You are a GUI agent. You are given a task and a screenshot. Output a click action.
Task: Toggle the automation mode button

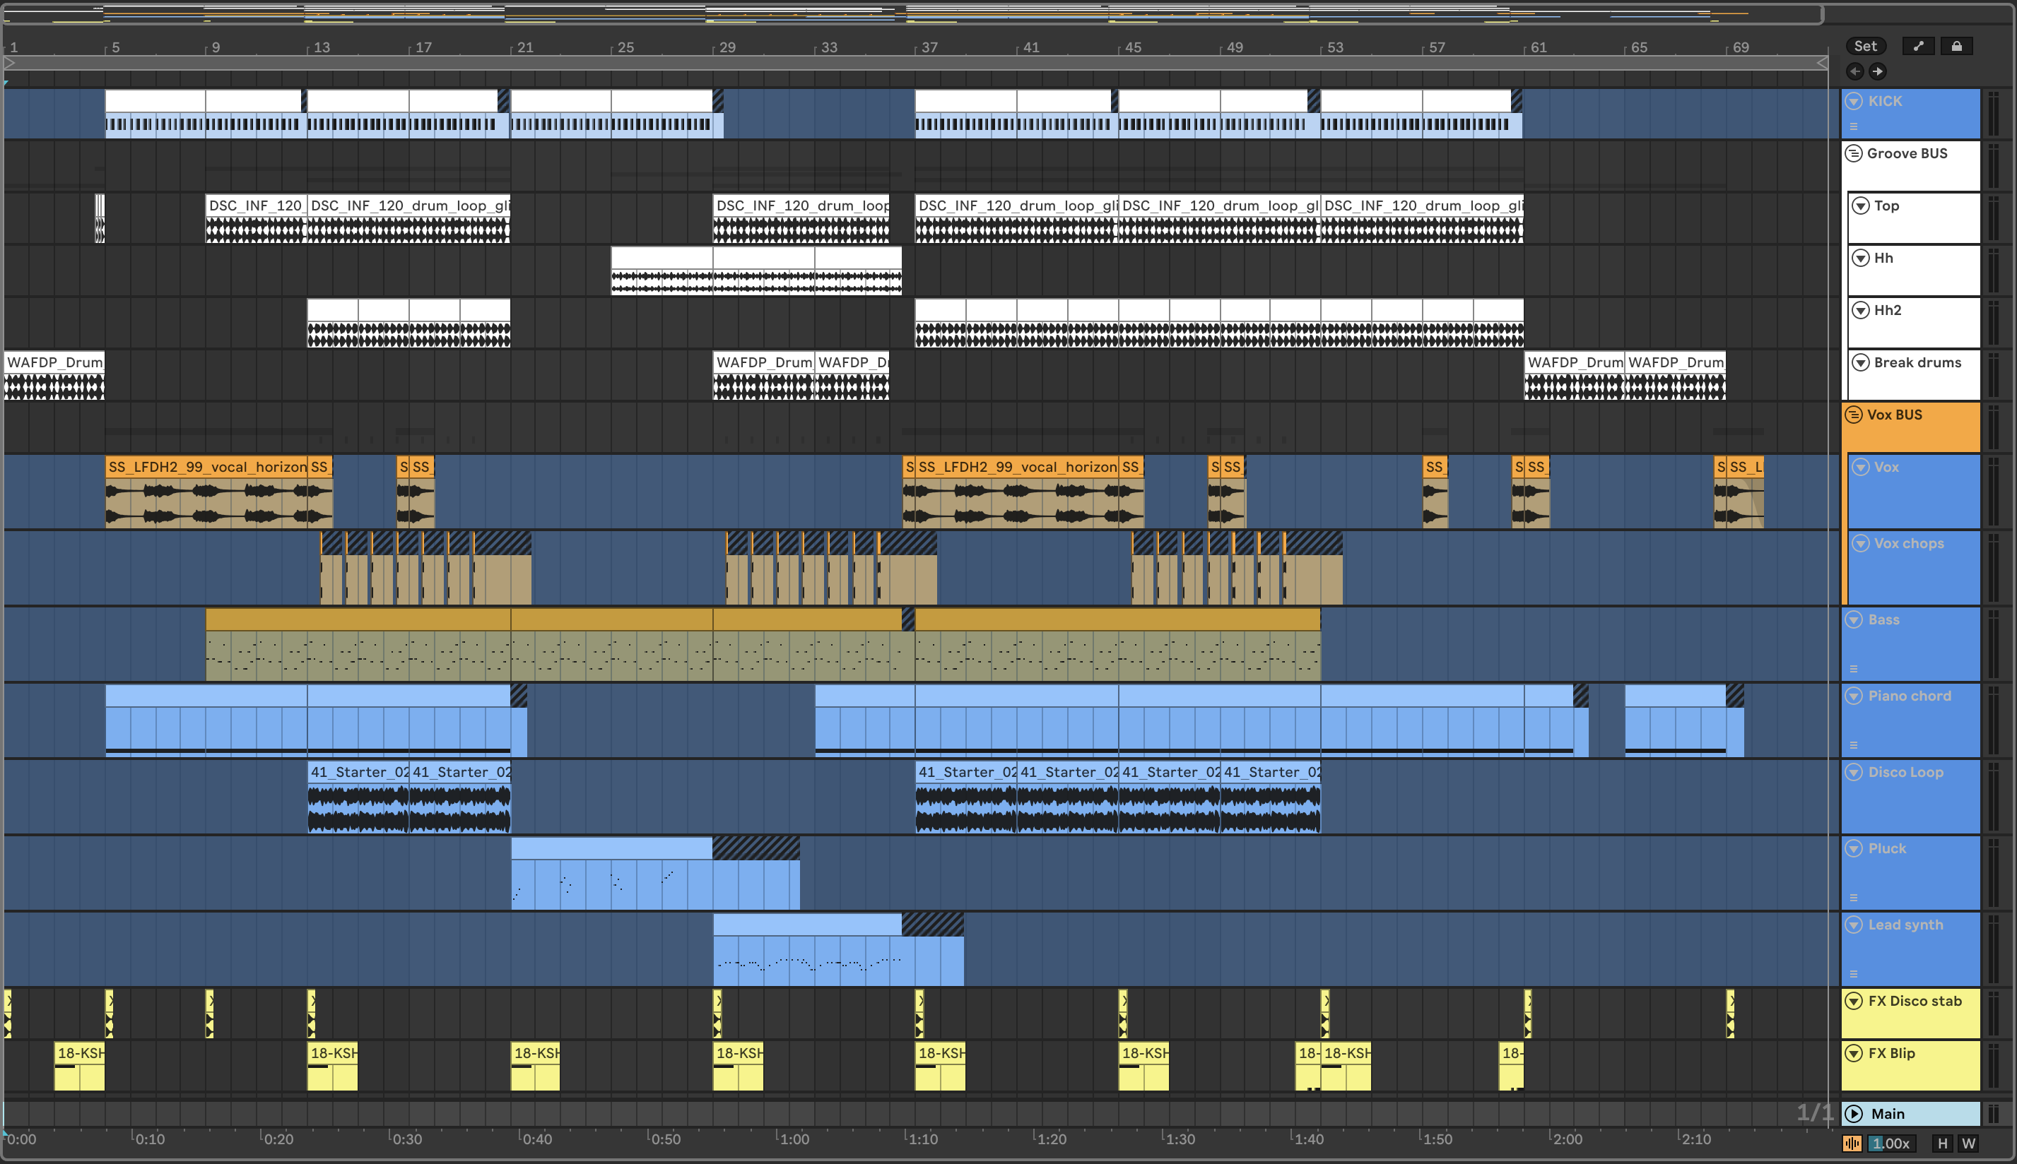coord(1918,47)
